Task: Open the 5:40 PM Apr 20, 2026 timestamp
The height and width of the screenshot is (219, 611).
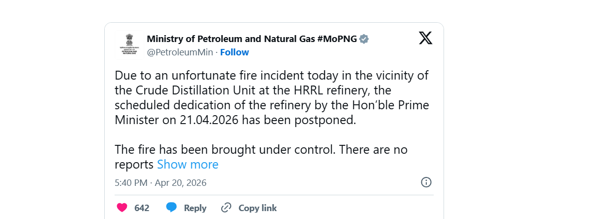Action: [x=161, y=183]
